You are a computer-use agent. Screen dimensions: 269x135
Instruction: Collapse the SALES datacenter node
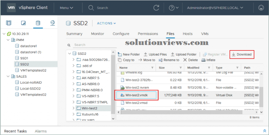click(x=8, y=76)
